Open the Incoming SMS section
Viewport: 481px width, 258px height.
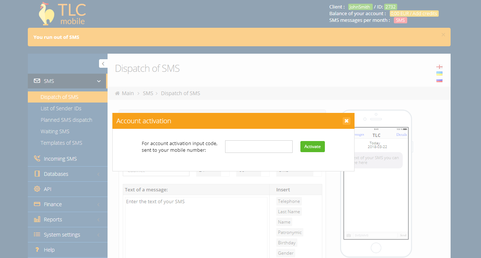[67, 158]
